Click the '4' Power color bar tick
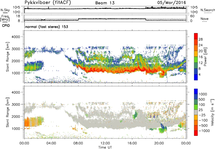Image resolution: width=215 pixels, height=149 pixels. click(199, 74)
